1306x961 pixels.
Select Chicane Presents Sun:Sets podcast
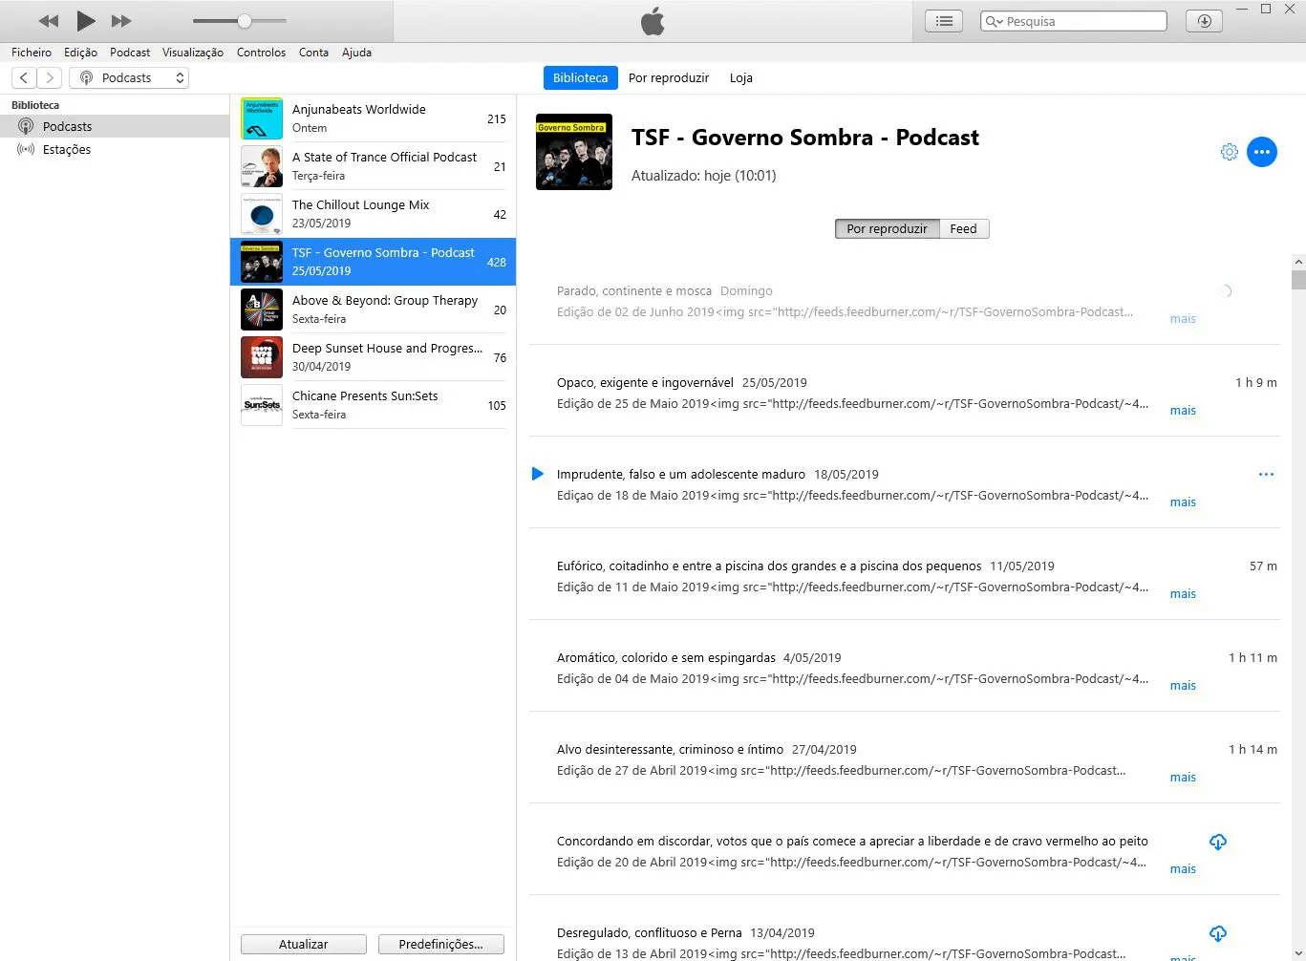[x=373, y=405]
